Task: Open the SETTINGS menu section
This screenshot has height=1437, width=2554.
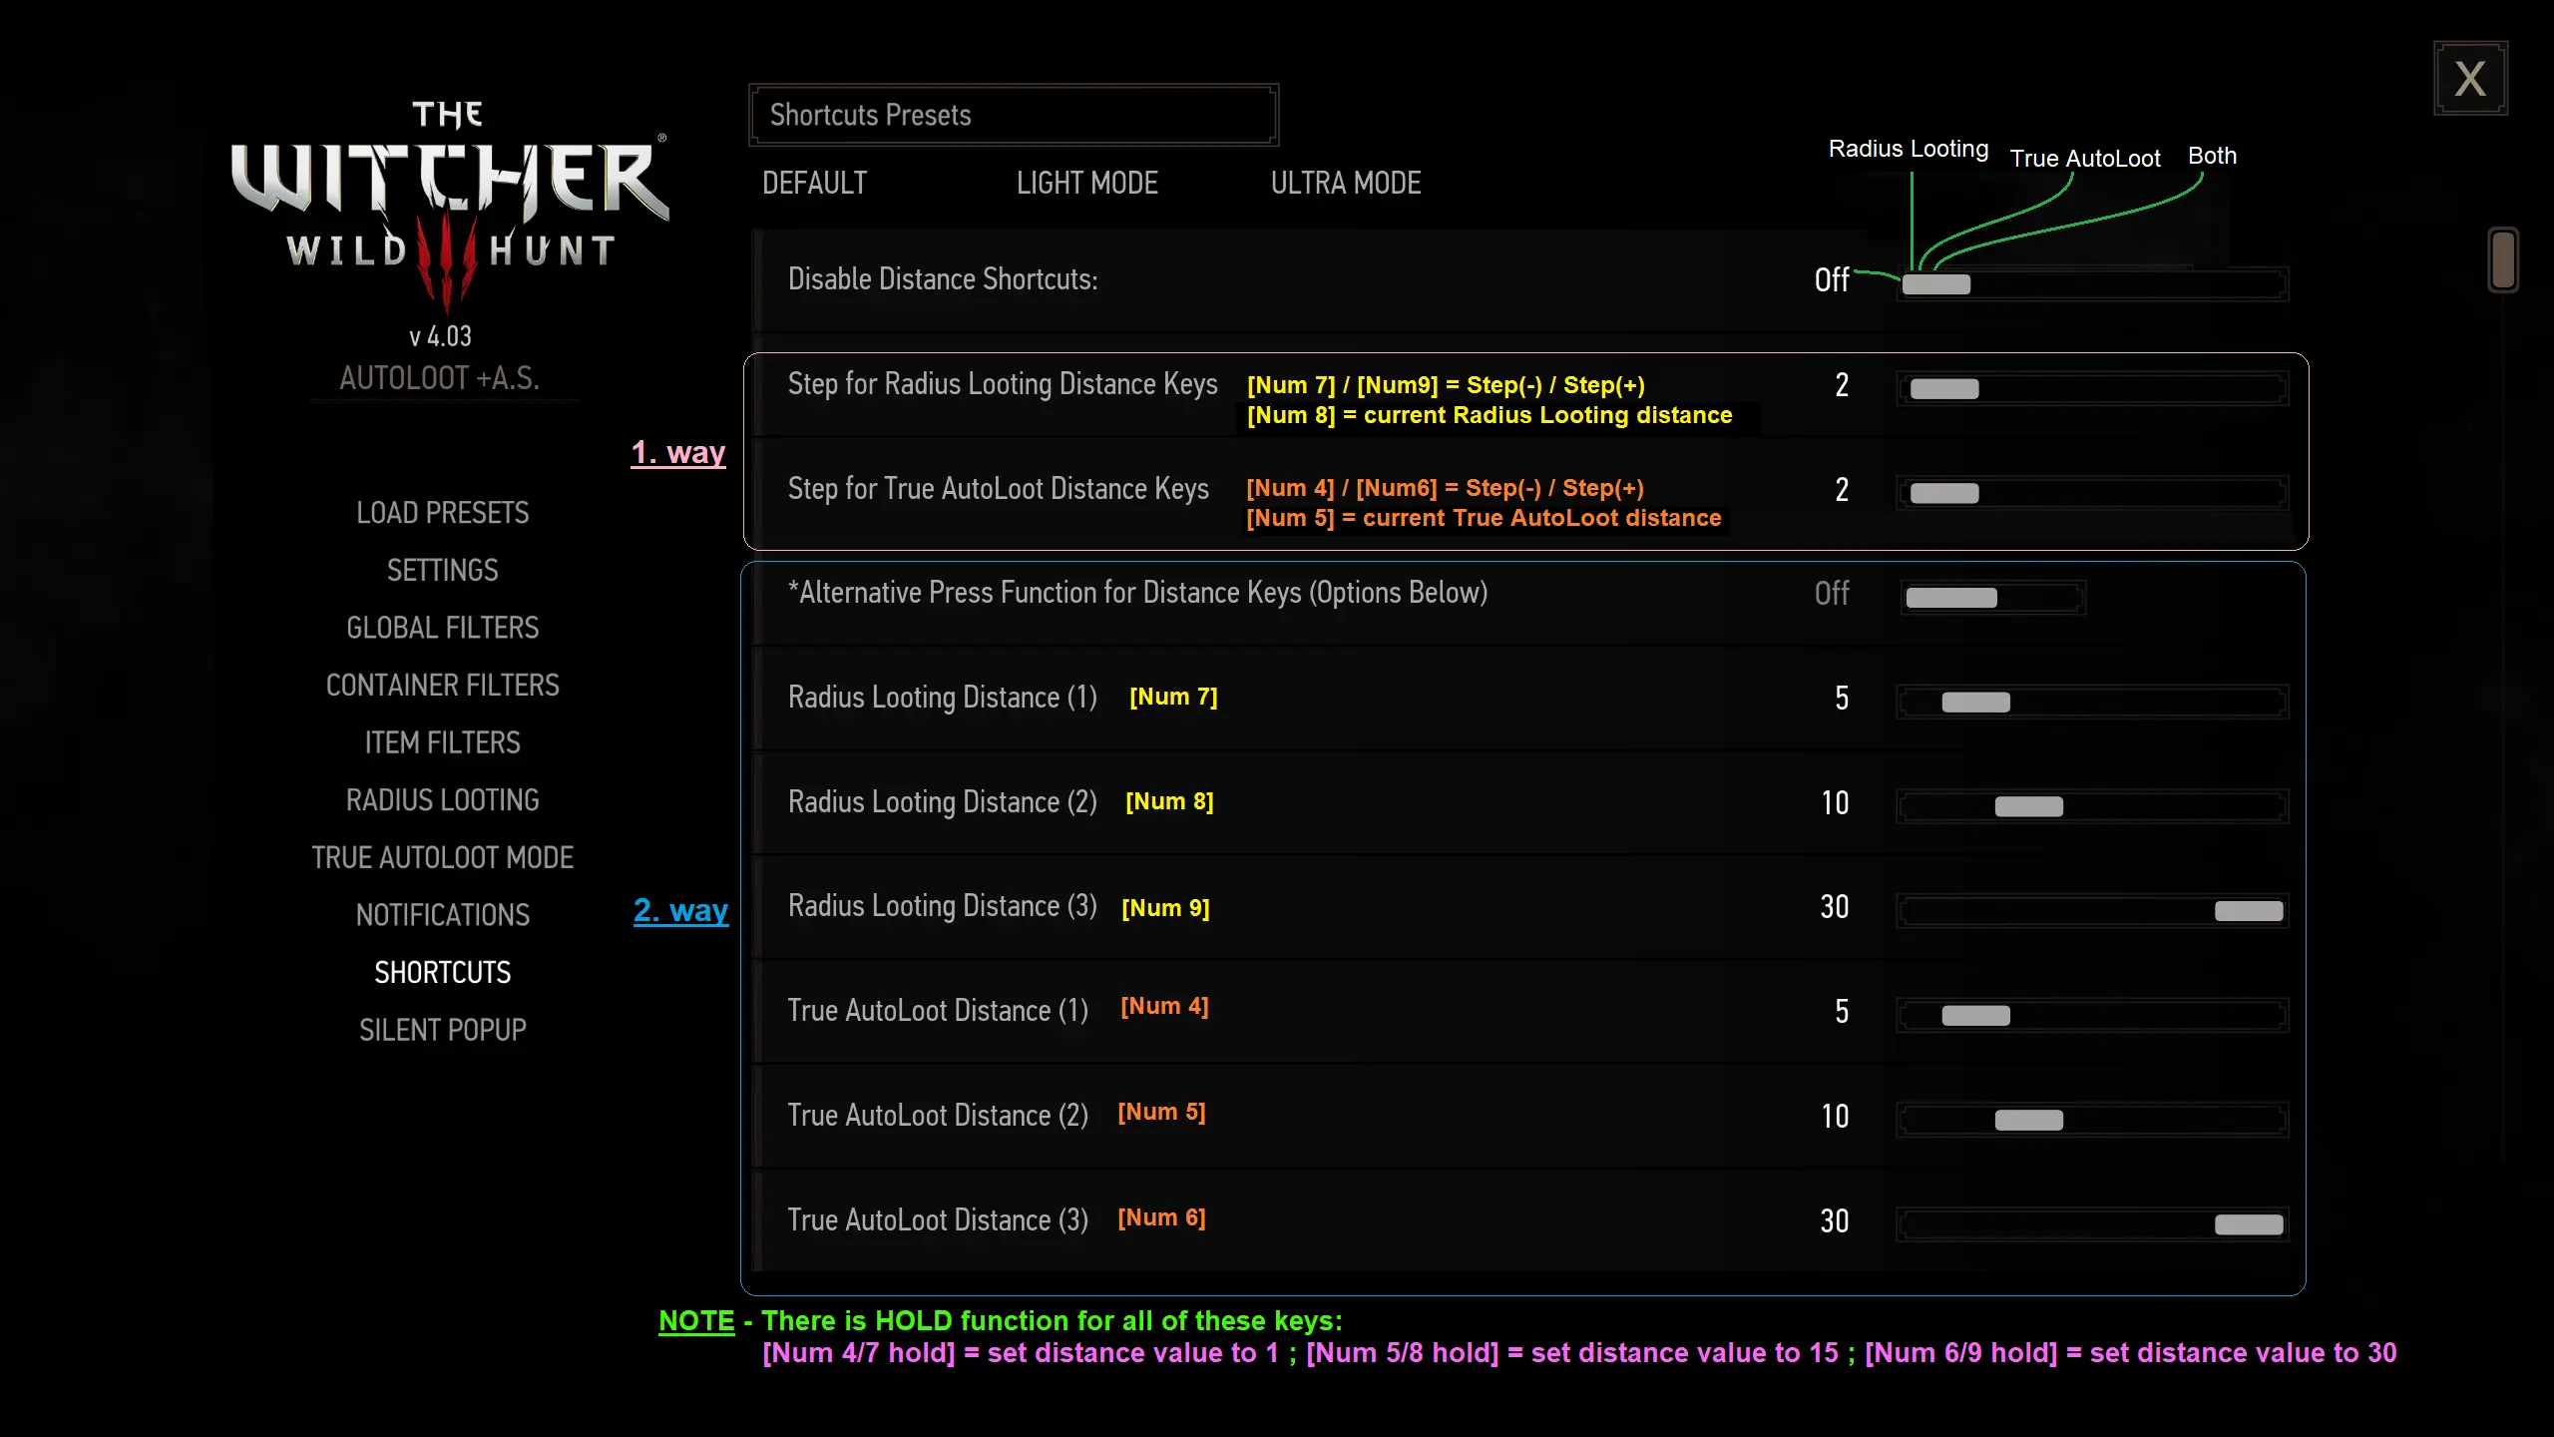Action: pos(442,571)
